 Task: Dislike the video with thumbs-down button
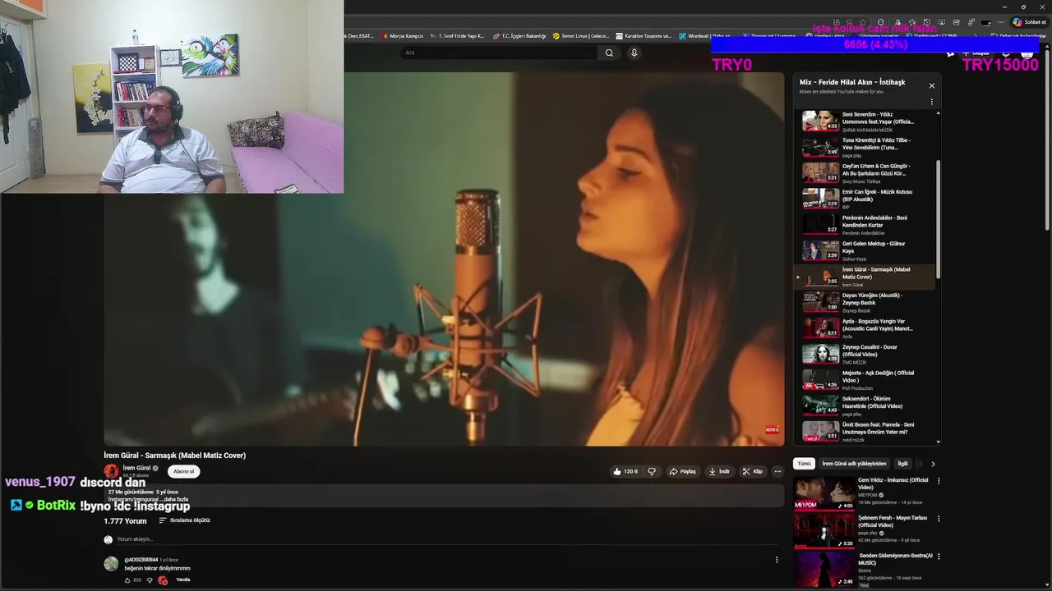click(652, 471)
